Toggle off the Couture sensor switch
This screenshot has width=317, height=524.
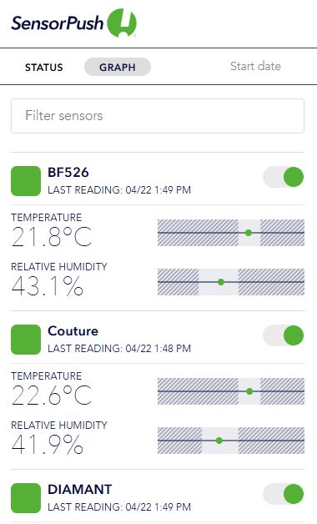[x=284, y=335]
